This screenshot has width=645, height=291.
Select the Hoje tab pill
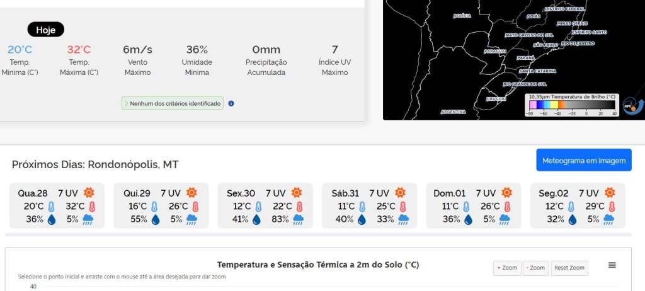pos(45,30)
